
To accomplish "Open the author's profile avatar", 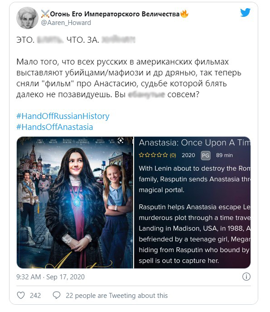I will (27, 18).
